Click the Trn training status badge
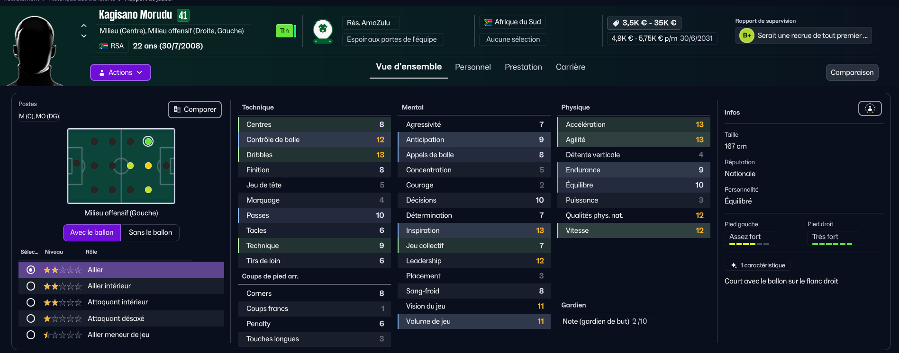 click(x=284, y=31)
